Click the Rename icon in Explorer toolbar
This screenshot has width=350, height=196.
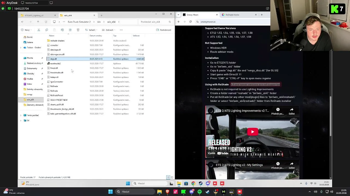coord(62,30)
